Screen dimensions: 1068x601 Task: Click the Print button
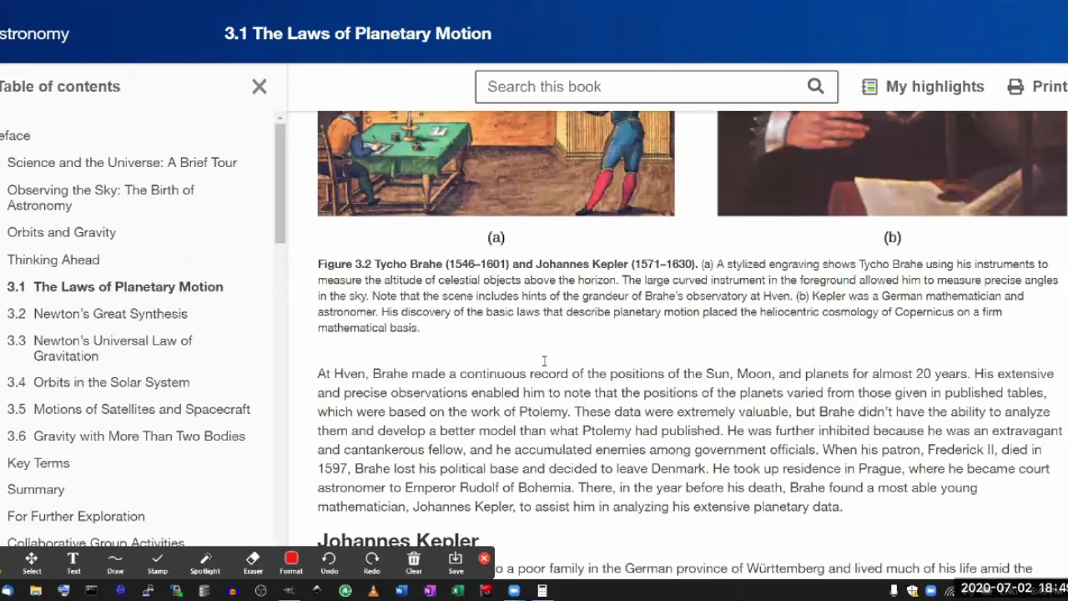[1037, 87]
